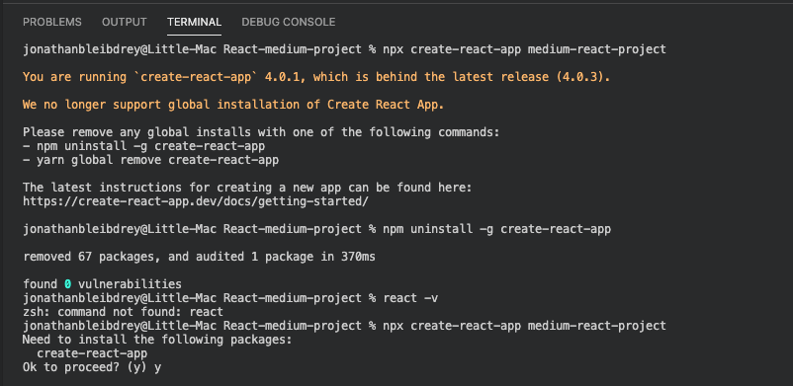Click the 'zsh: command not found: react' line
This screenshot has width=793, height=386.
coord(123,312)
